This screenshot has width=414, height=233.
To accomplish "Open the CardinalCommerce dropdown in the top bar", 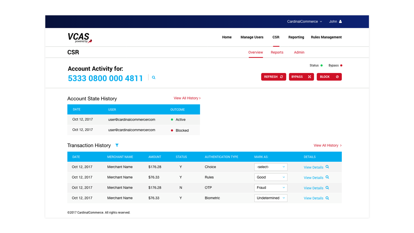I will [x=304, y=21].
